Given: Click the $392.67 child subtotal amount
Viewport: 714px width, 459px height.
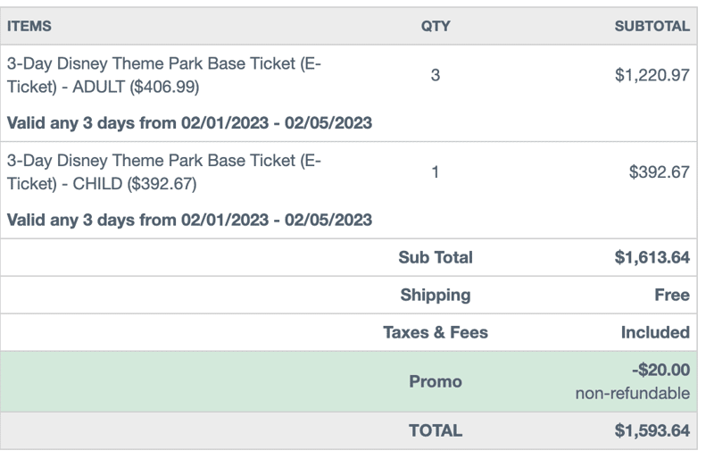Looking at the screenshot, I should 659,172.
